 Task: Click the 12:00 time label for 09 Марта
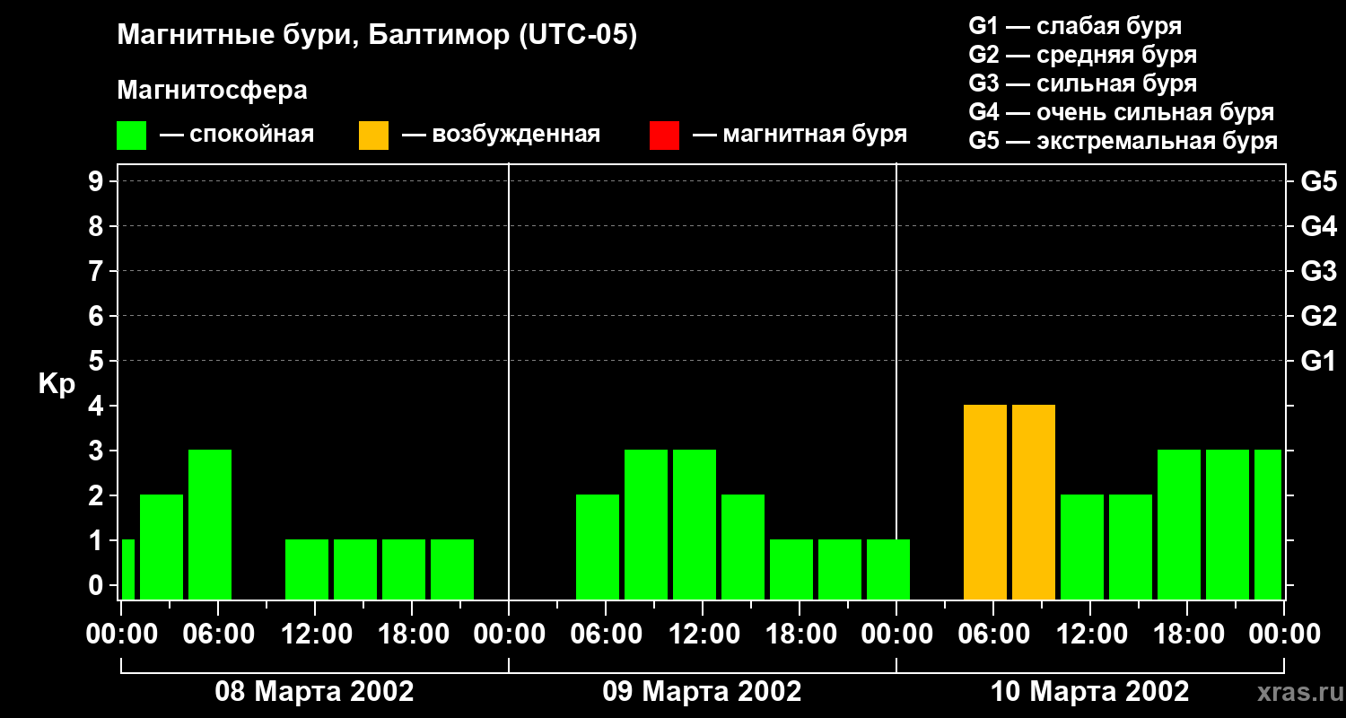(703, 635)
